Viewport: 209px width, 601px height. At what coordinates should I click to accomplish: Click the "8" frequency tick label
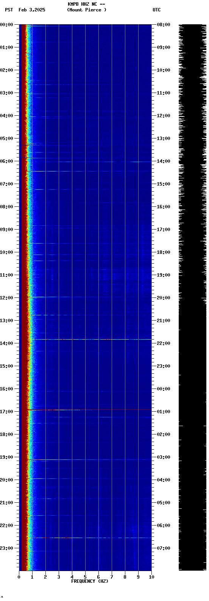pos(125,577)
